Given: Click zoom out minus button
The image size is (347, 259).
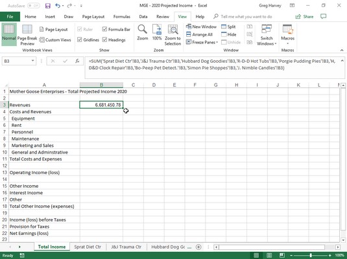Looking at the screenshot, I should click(x=291, y=256).
